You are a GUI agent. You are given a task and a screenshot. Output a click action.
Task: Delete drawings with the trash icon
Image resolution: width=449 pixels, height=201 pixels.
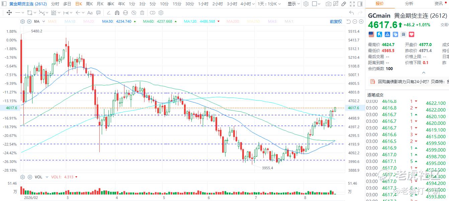click(142, 13)
